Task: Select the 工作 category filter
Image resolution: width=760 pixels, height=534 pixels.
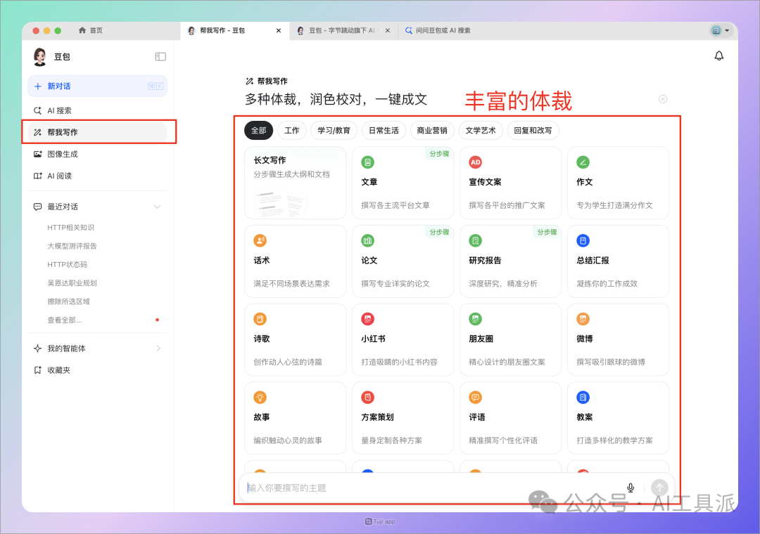Action: [292, 130]
